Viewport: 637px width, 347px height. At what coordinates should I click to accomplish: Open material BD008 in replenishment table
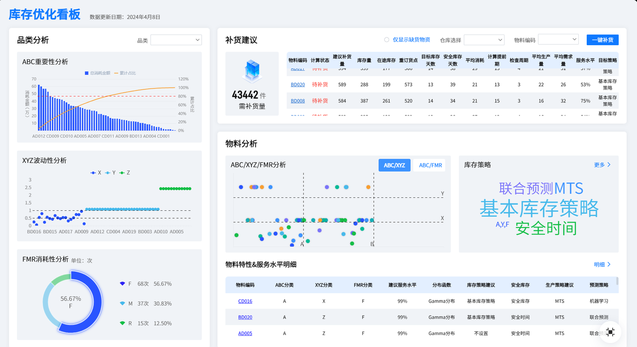click(298, 101)
